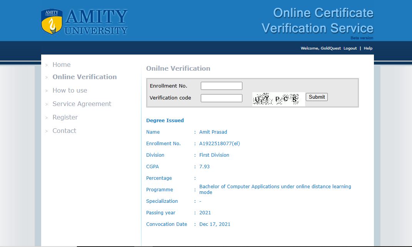Click the Amity University logo
Viewport: 412px width, 247px height.
[84, 22]
